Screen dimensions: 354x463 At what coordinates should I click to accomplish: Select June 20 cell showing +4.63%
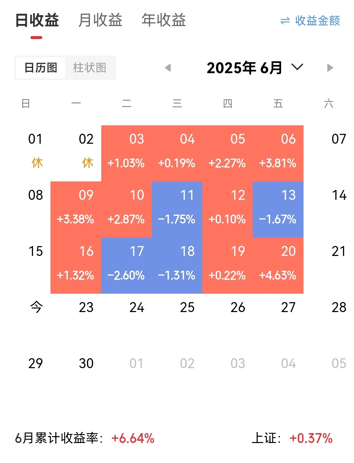click(x=278, y=265)
